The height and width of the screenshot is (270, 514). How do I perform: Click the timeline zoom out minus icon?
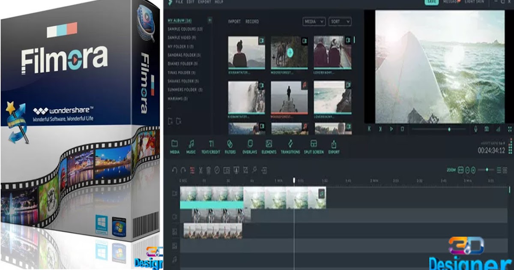pyautogui.click(x=468, y=170)
